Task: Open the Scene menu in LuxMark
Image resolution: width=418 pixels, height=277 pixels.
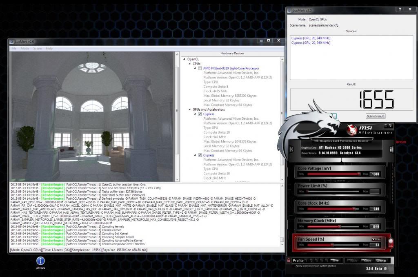Action: tap(37, 48)
